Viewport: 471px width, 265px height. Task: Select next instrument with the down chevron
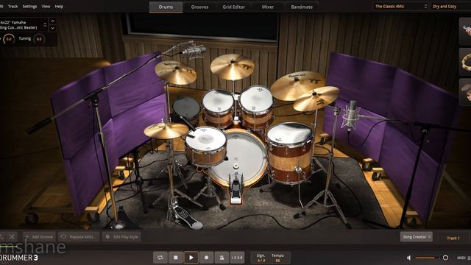coord(52,28)
